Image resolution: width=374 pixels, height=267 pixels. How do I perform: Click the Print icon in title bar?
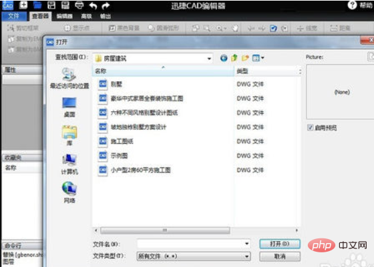click(x=79, y=5)
